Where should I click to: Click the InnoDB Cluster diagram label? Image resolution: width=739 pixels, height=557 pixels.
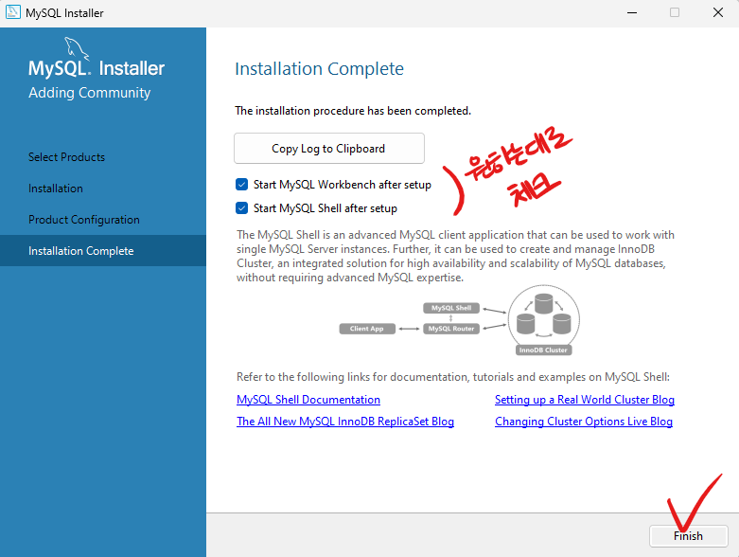point(543,350)
